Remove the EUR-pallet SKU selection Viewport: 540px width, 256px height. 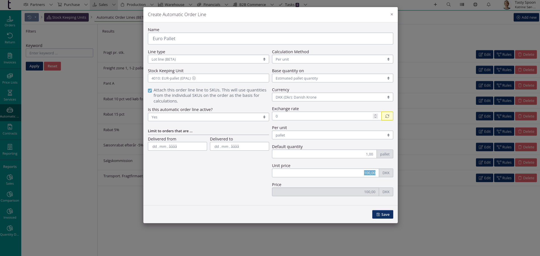click(194, 78)
